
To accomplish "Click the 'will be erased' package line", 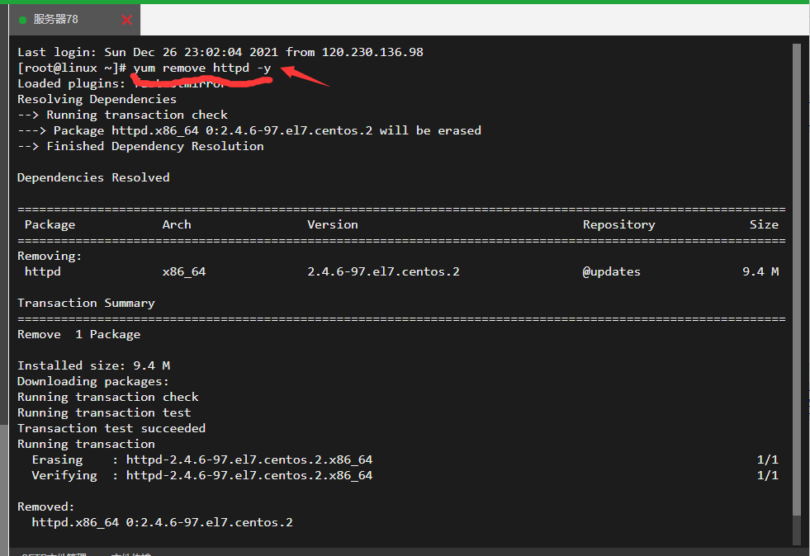I will (x=249, y=130).
